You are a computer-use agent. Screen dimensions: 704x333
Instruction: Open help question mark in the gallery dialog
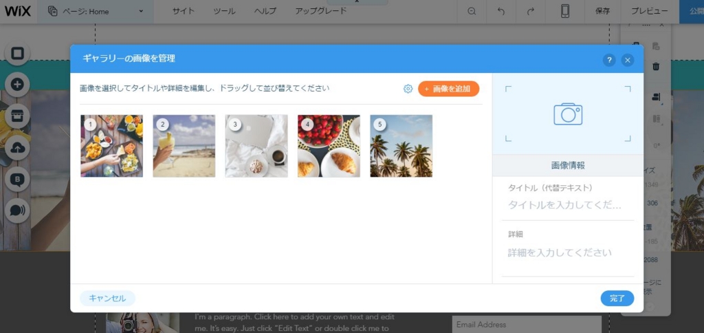609,60
